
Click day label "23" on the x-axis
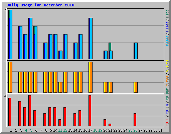pos(120,130)
